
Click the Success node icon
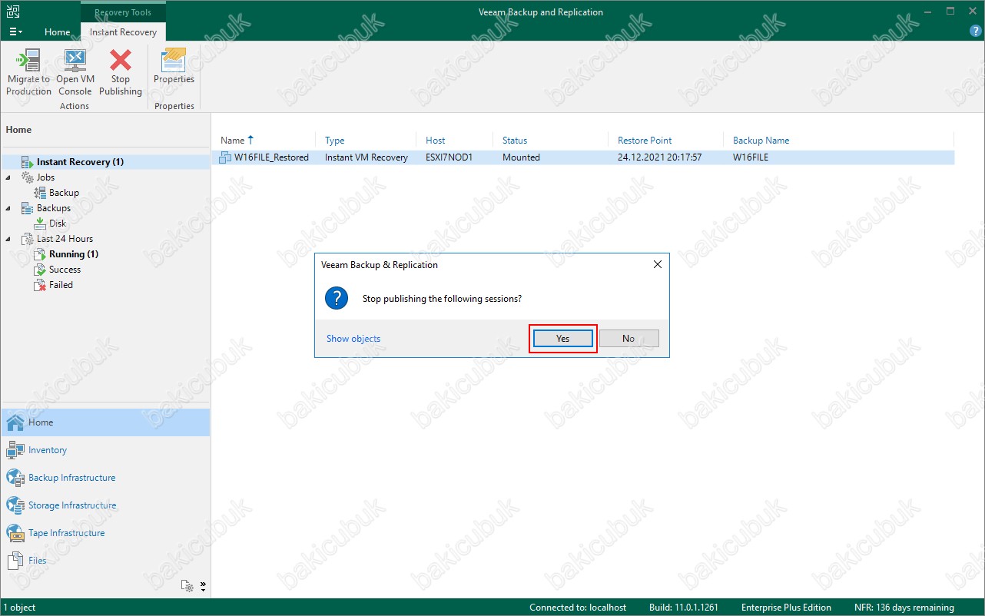click(x=41, y=270)
